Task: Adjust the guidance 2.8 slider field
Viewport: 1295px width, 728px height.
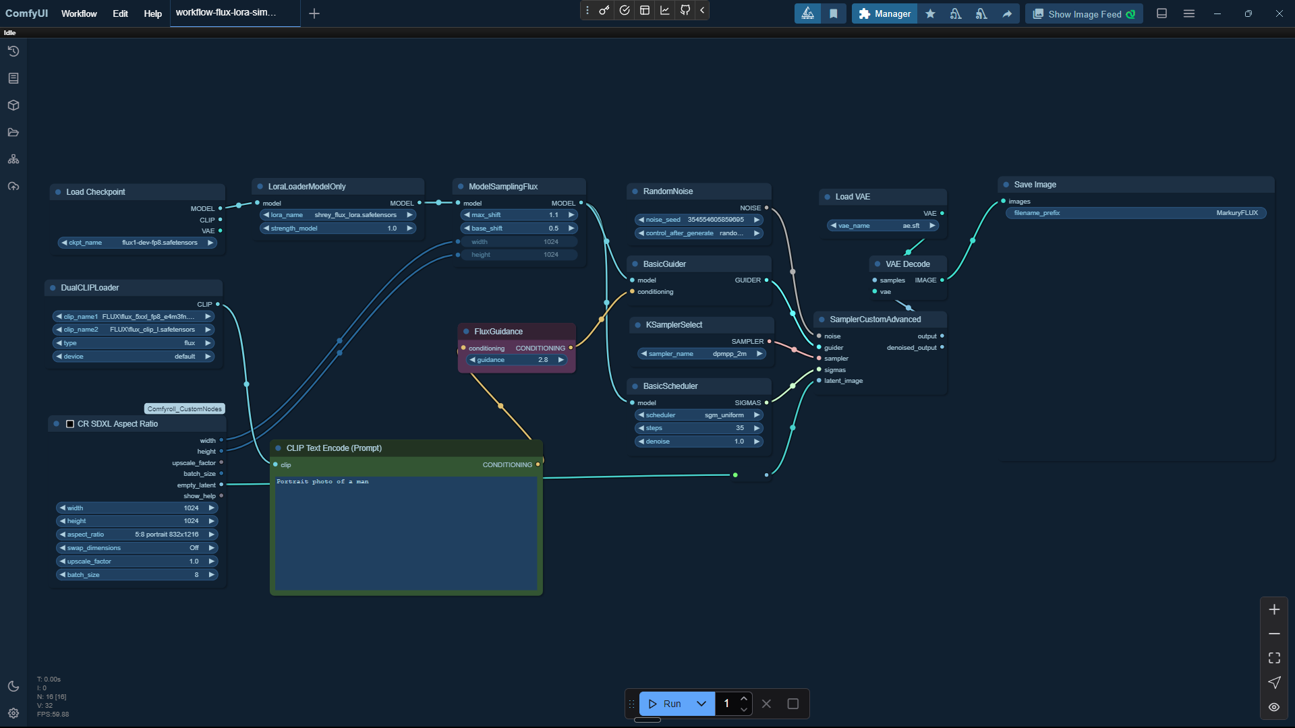Action: click(x=517, y=360)
